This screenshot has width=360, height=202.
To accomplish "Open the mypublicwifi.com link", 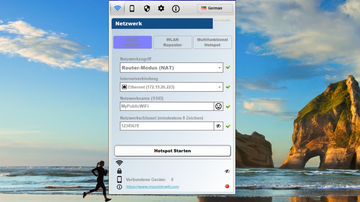I will [x=153, y=187].
